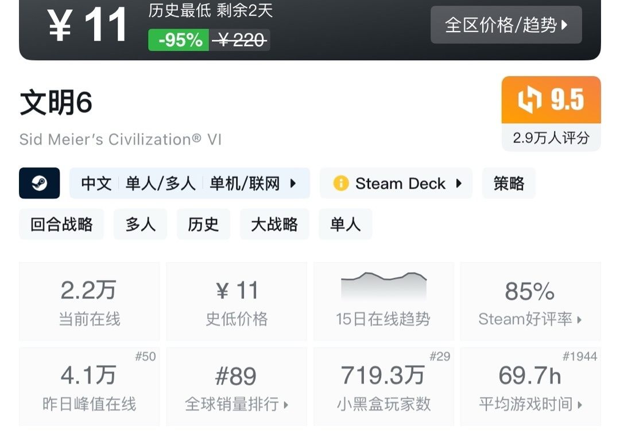This screenshot has width=620, height=438.
Task: Tap the 2.2万 current online players card
Action: (90, 302)
